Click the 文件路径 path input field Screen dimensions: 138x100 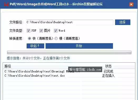pyautogui.click(x=70, y=22)
